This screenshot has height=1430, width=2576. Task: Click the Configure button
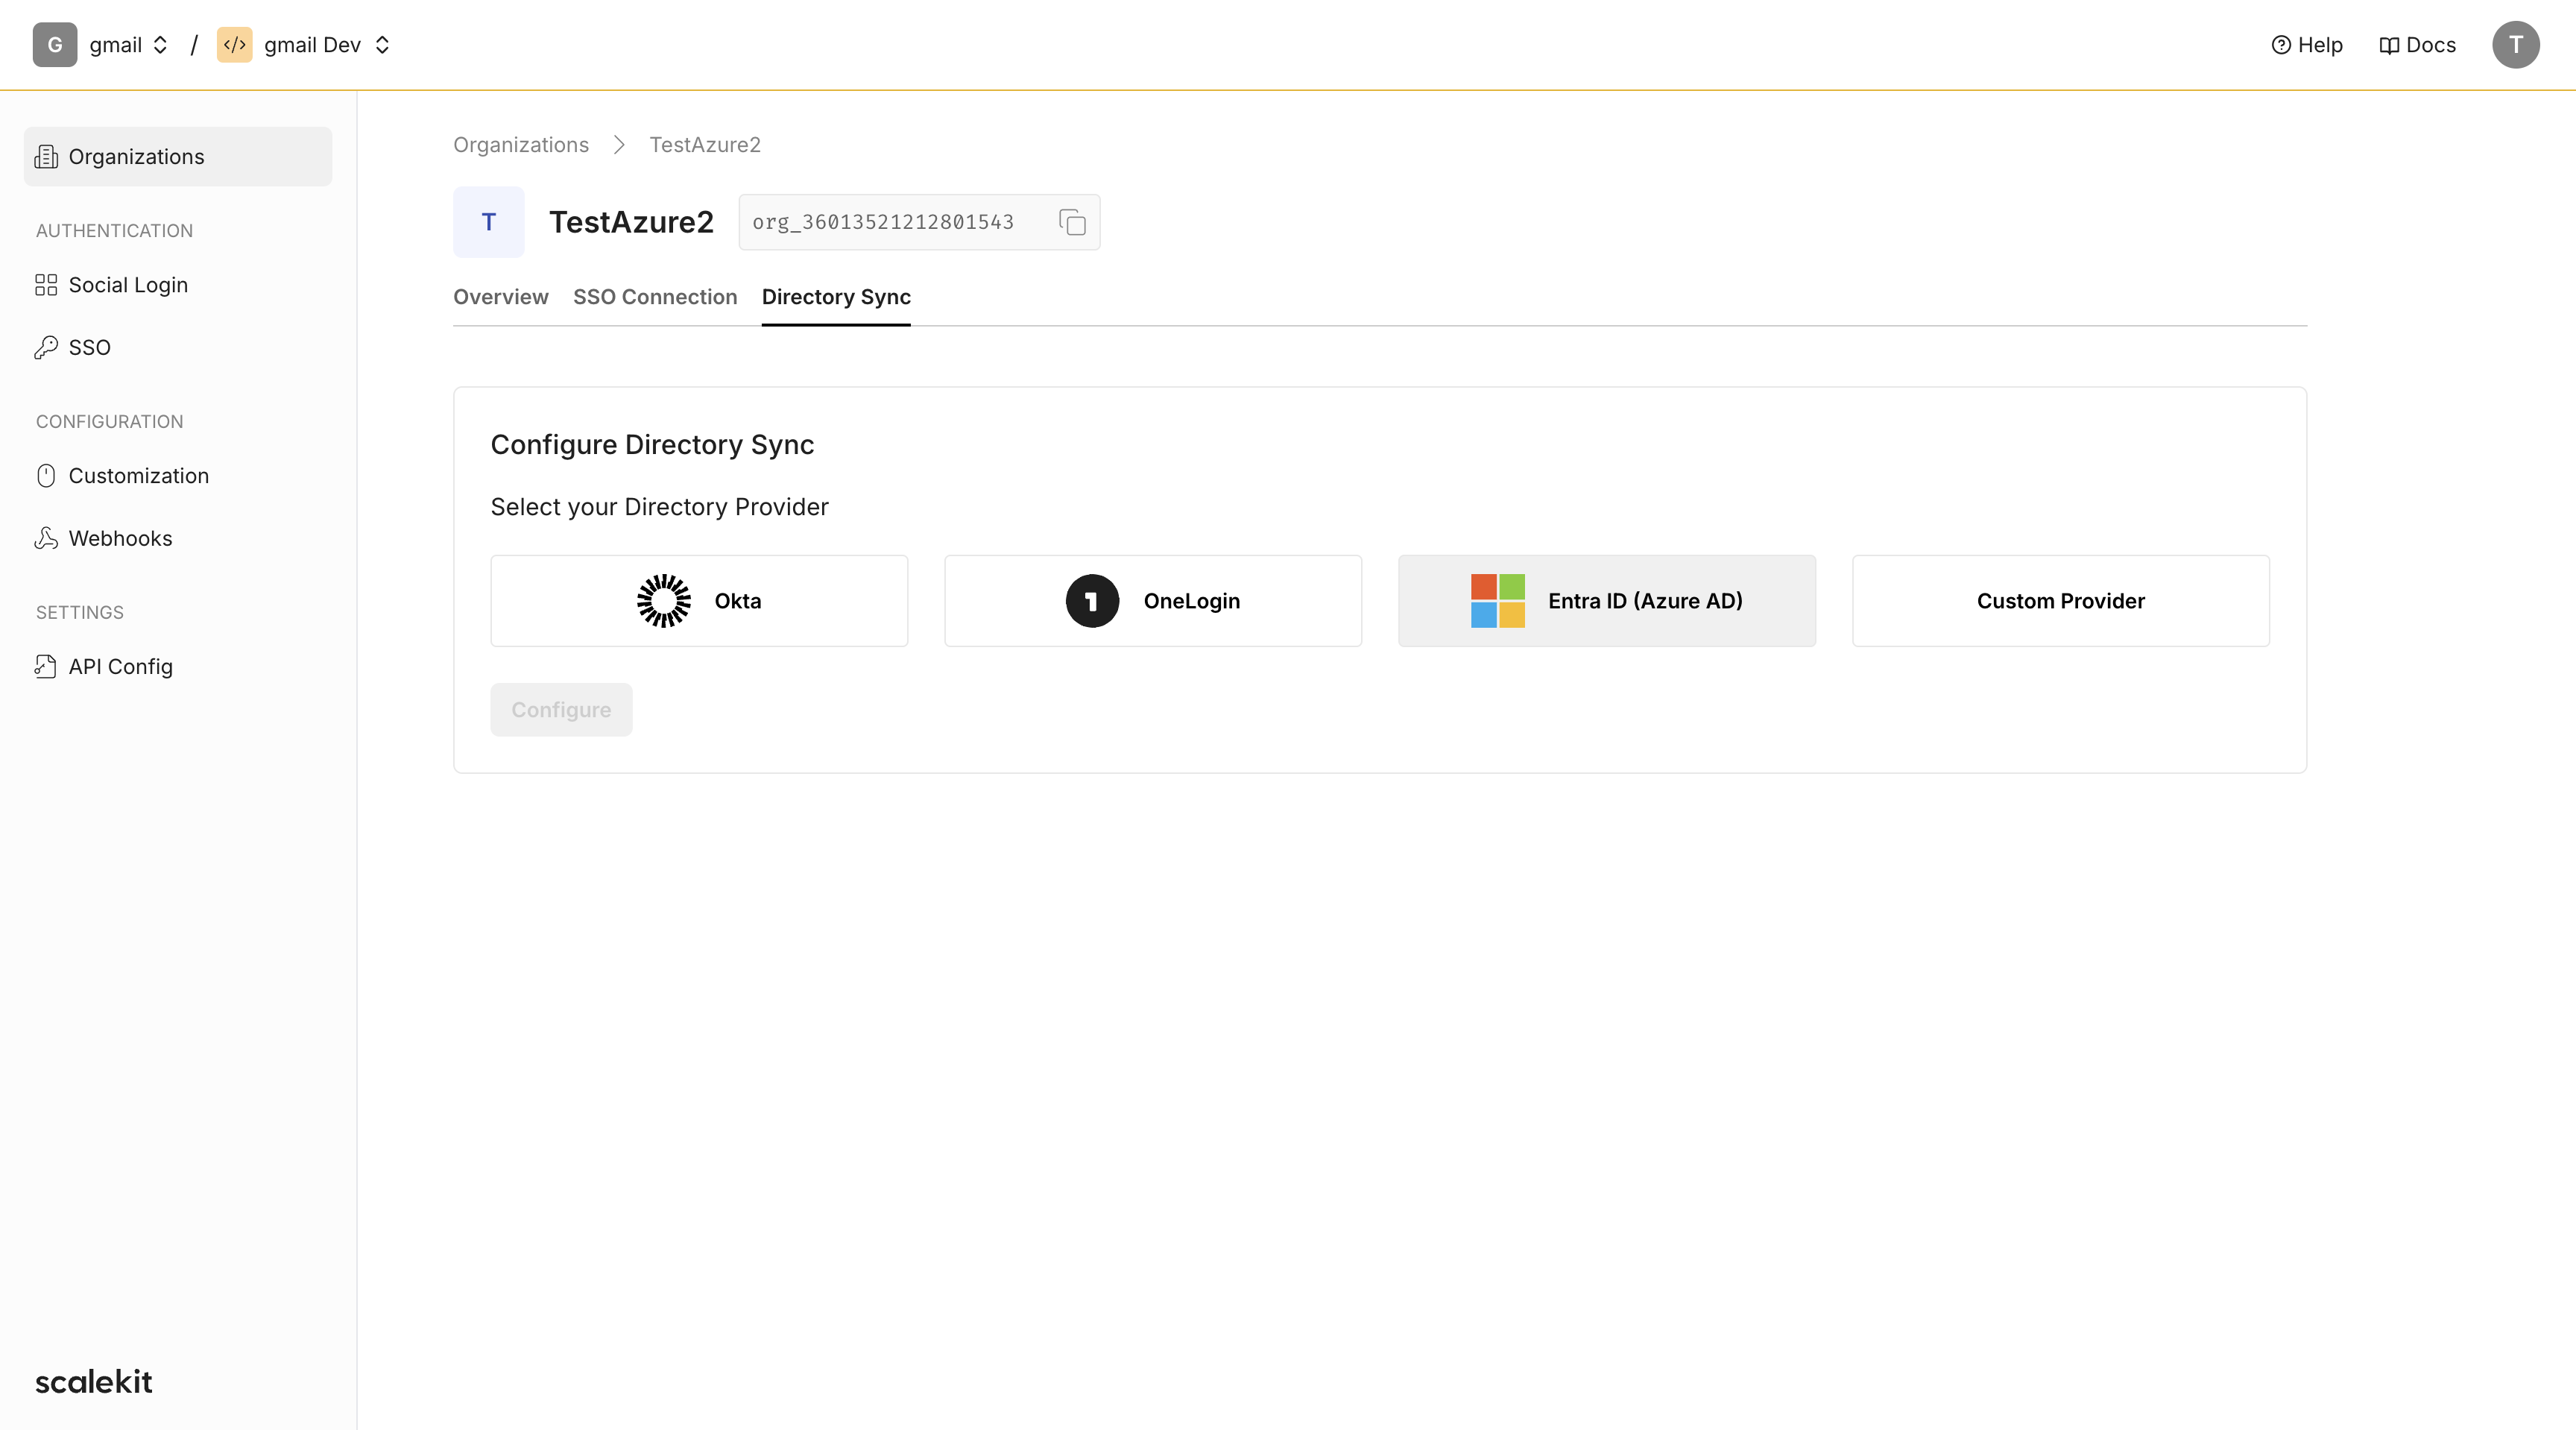point(561,710)
